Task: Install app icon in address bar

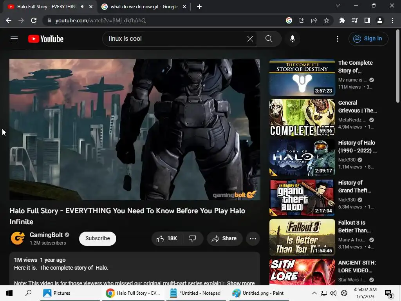Action: click(302, 20)
